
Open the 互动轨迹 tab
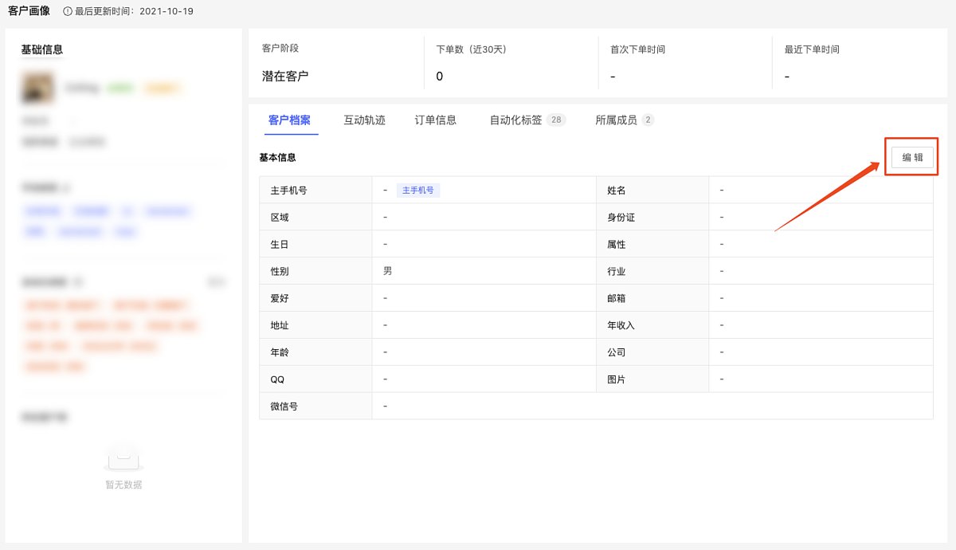365,120
